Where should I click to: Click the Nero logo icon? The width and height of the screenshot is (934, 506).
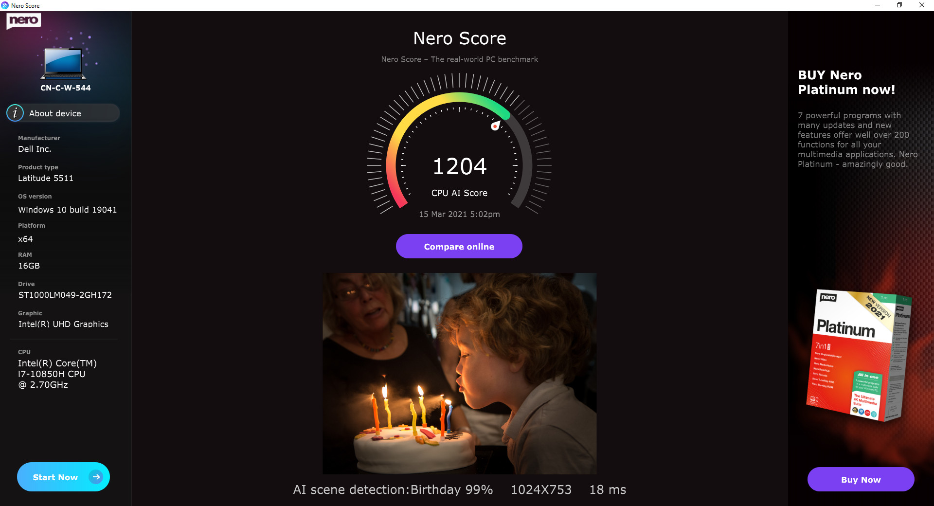coord(23,20)
